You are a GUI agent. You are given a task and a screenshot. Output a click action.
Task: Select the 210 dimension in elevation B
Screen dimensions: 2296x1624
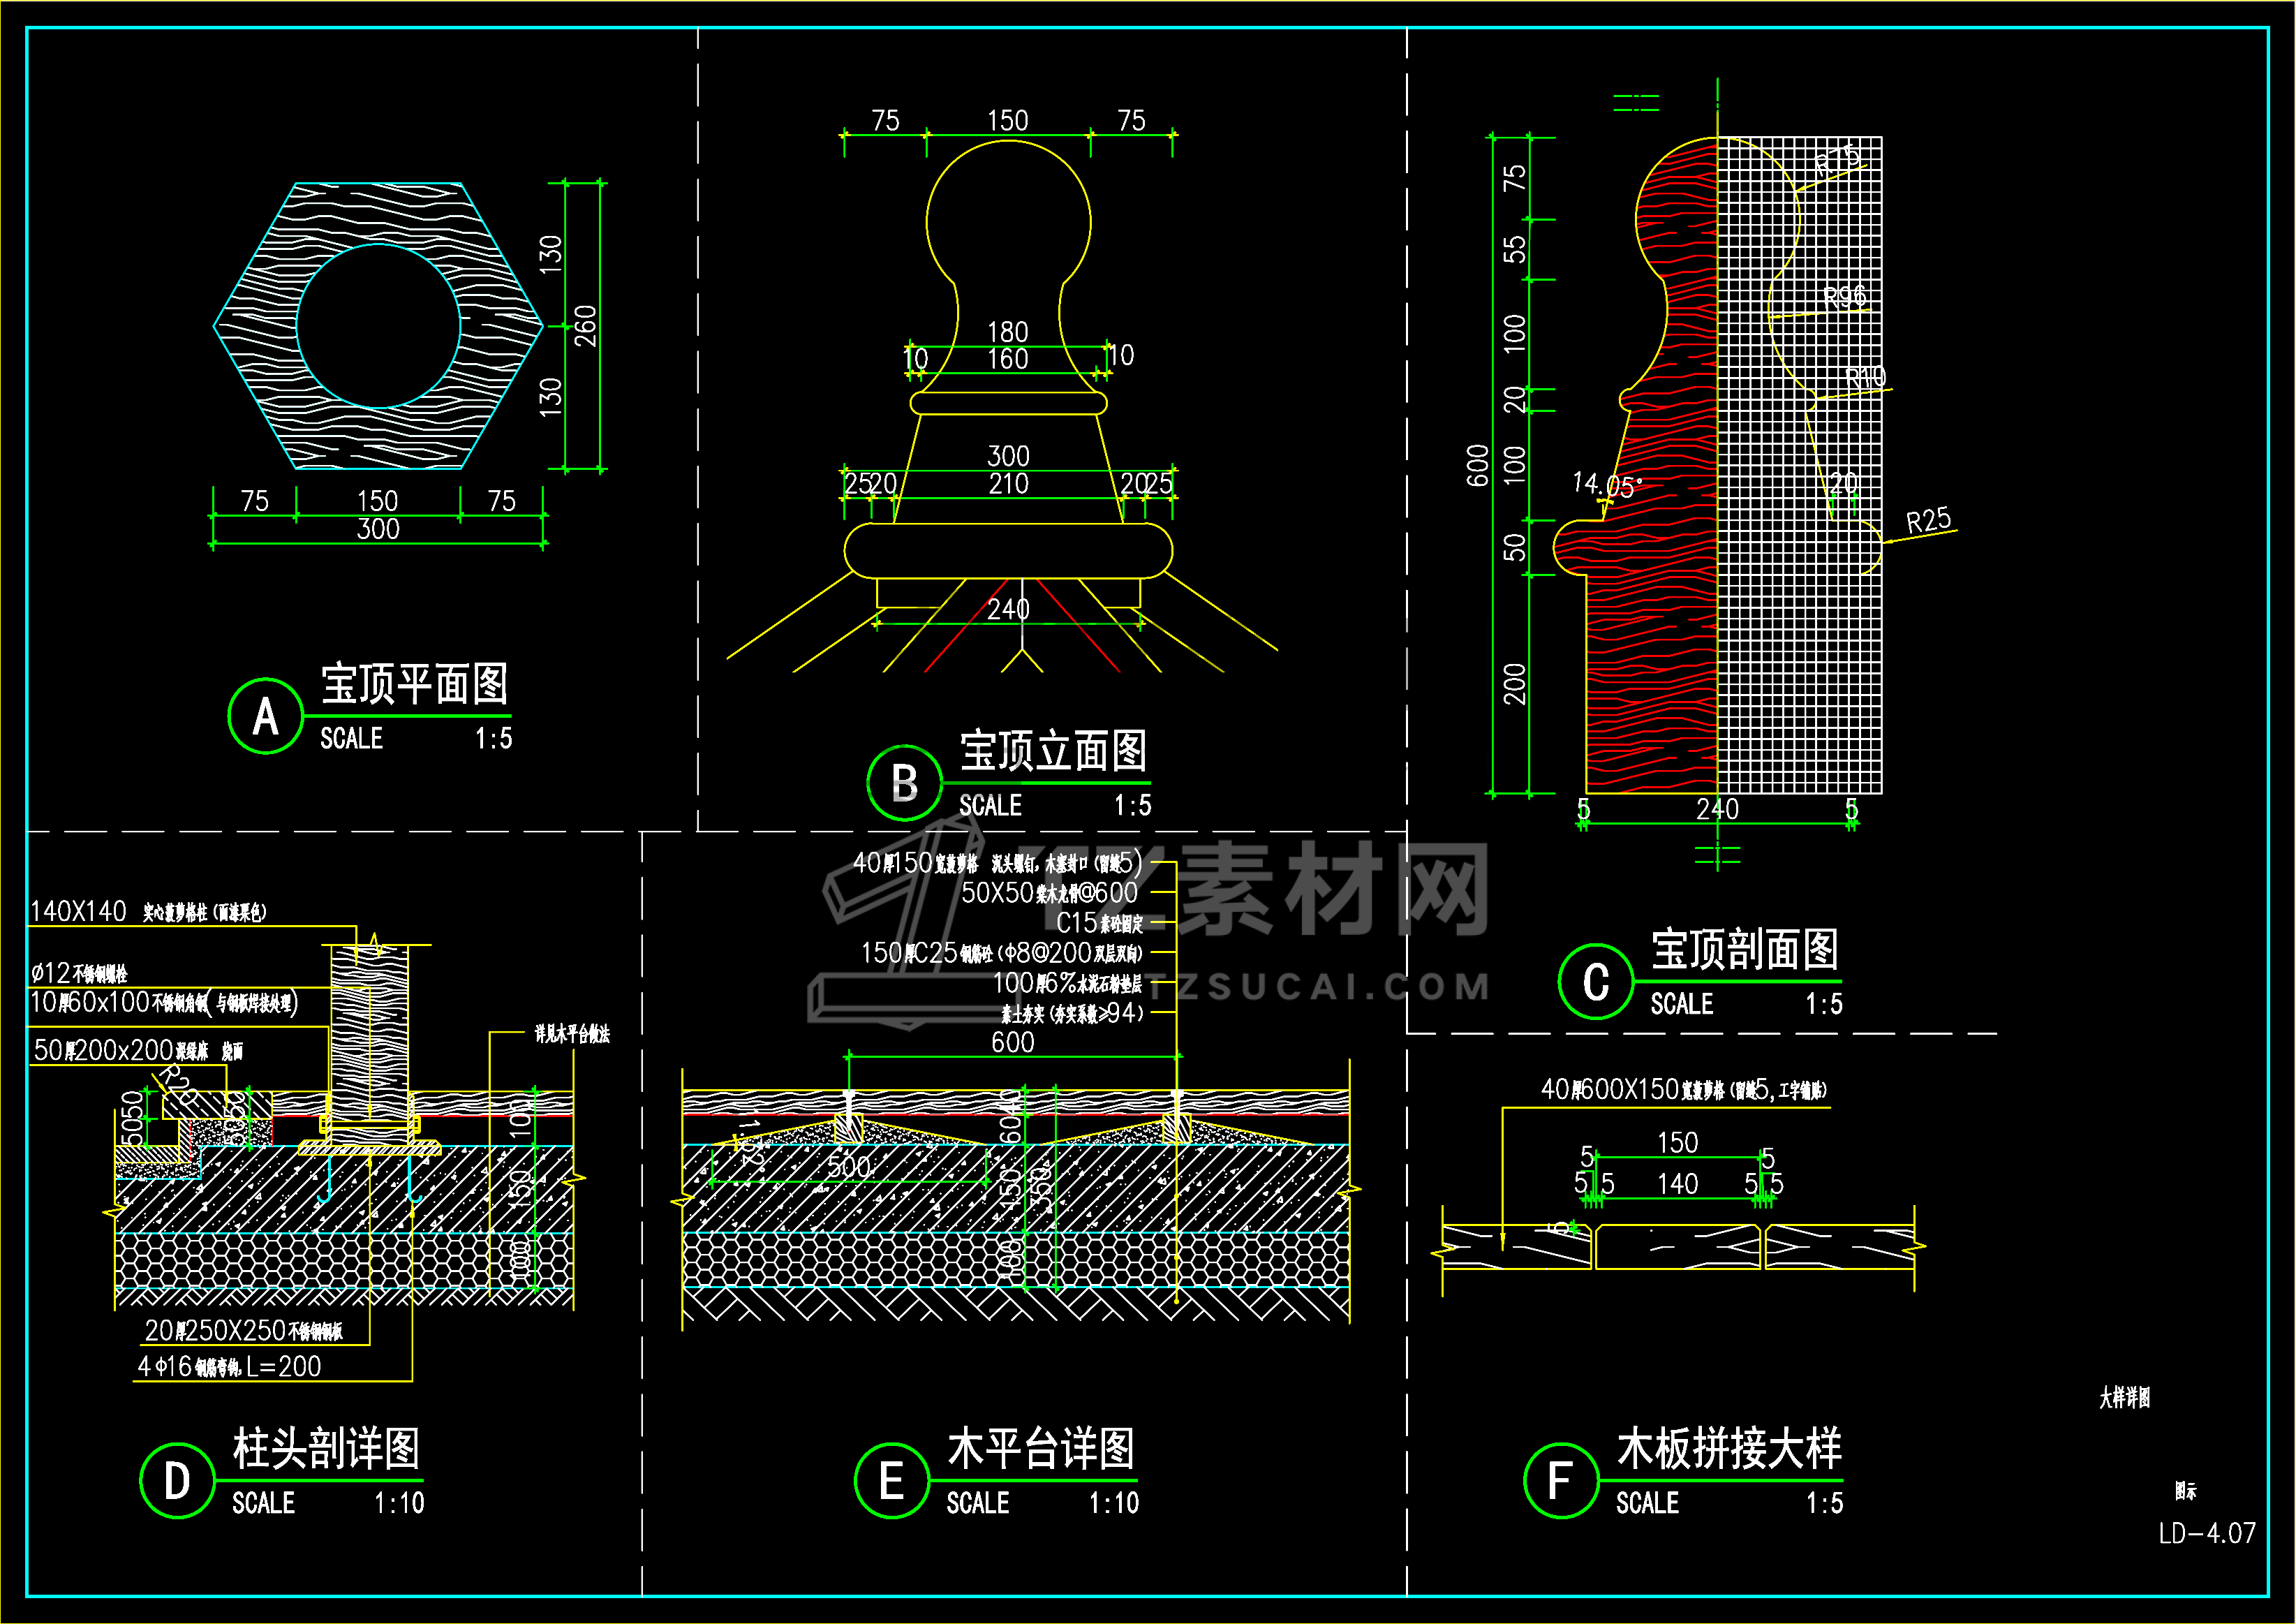tap(1009, 484)
